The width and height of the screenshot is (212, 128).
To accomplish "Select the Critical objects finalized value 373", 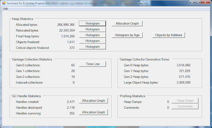I will click(x=72, y=48).
